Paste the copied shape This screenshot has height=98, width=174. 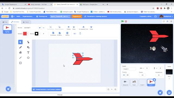tap(60, 34)
